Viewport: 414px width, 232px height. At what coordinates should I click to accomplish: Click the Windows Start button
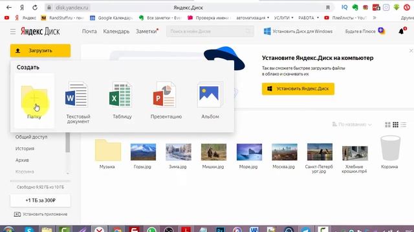click(8, 229)
